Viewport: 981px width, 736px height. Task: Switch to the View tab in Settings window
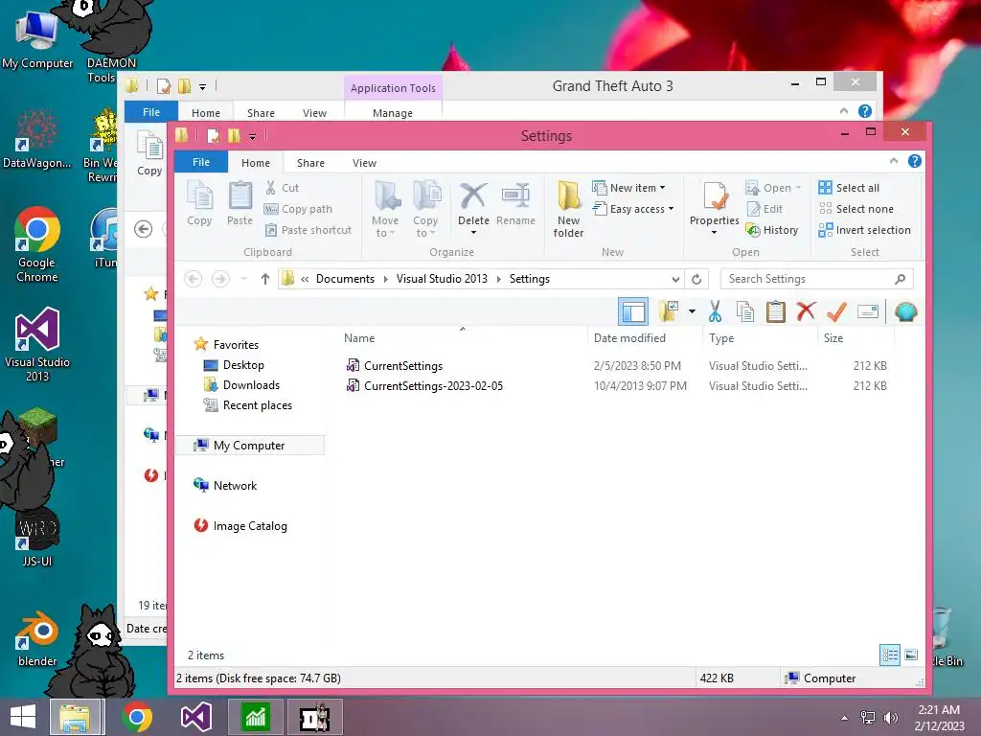364,163
